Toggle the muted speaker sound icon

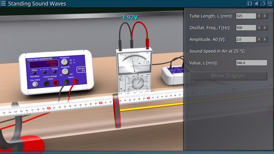click(x=257, y=3)
